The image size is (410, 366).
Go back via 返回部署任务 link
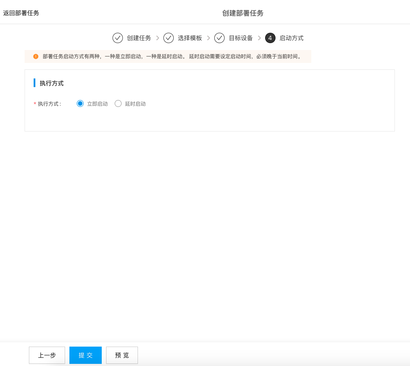click(21, 13)
